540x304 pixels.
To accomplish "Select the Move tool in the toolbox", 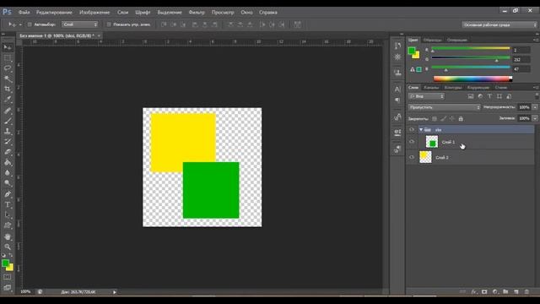I will 8,47.
